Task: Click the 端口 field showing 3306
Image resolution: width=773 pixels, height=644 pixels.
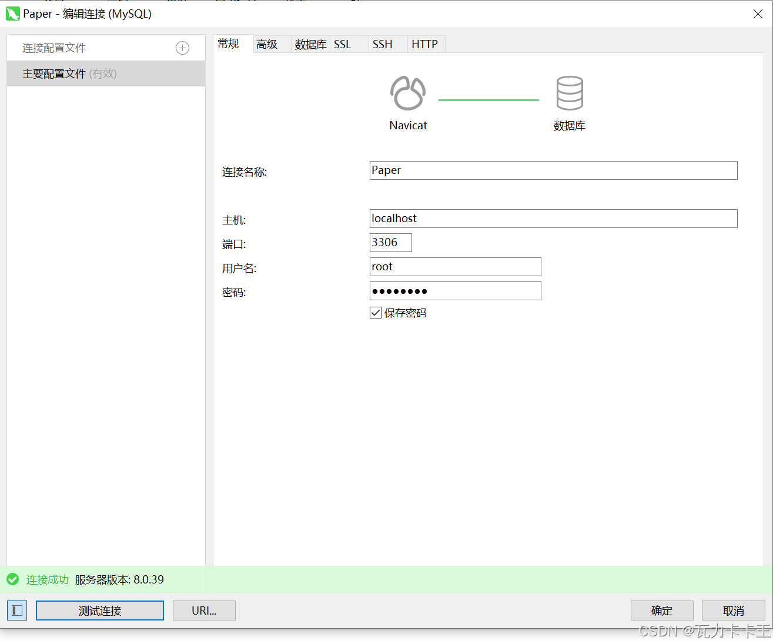Action: coord(391,243)
